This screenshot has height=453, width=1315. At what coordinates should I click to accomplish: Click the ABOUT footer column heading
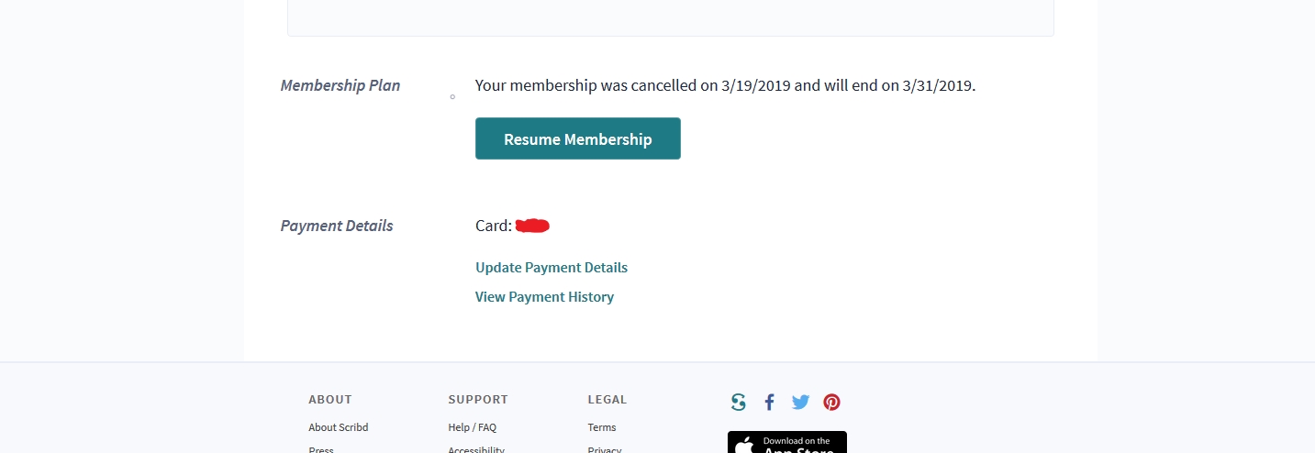tap(330, 400)
